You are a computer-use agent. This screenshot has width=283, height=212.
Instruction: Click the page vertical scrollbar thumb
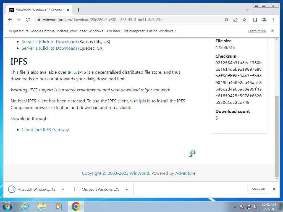(276, 136)
